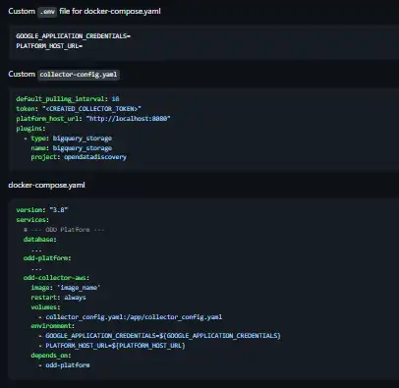Click the 'Custom .env file for docker-compose.yaml' heading
The image size is (399, 388).
[85, 12]
